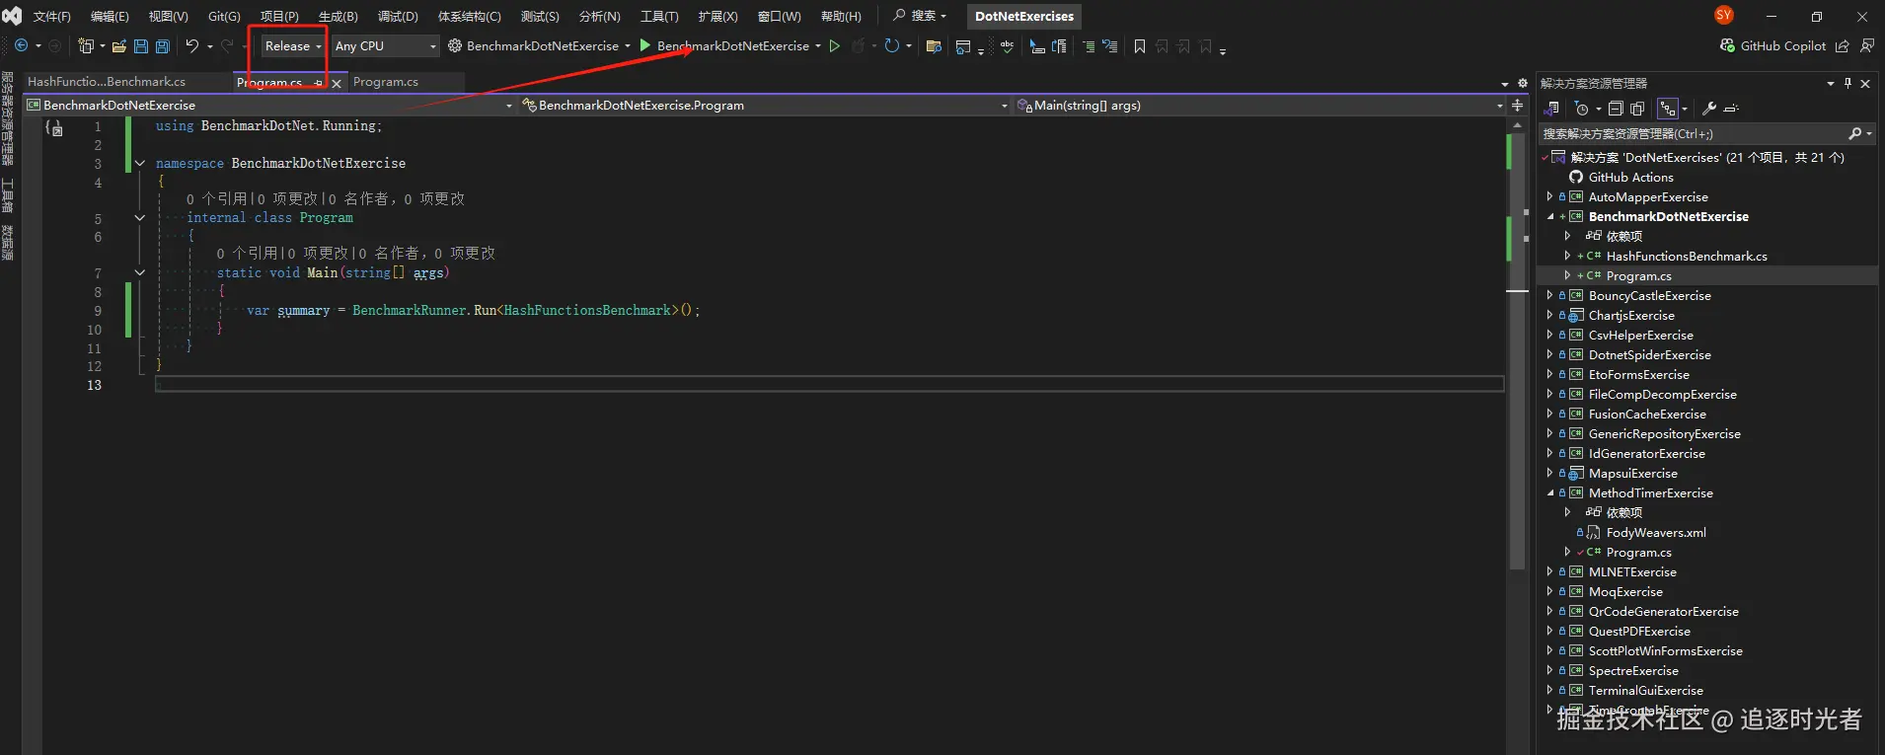1885x755 pixels.
Task: Pin the Solution Explorer panel with pushpin
Action: [x=1848, y=84]
